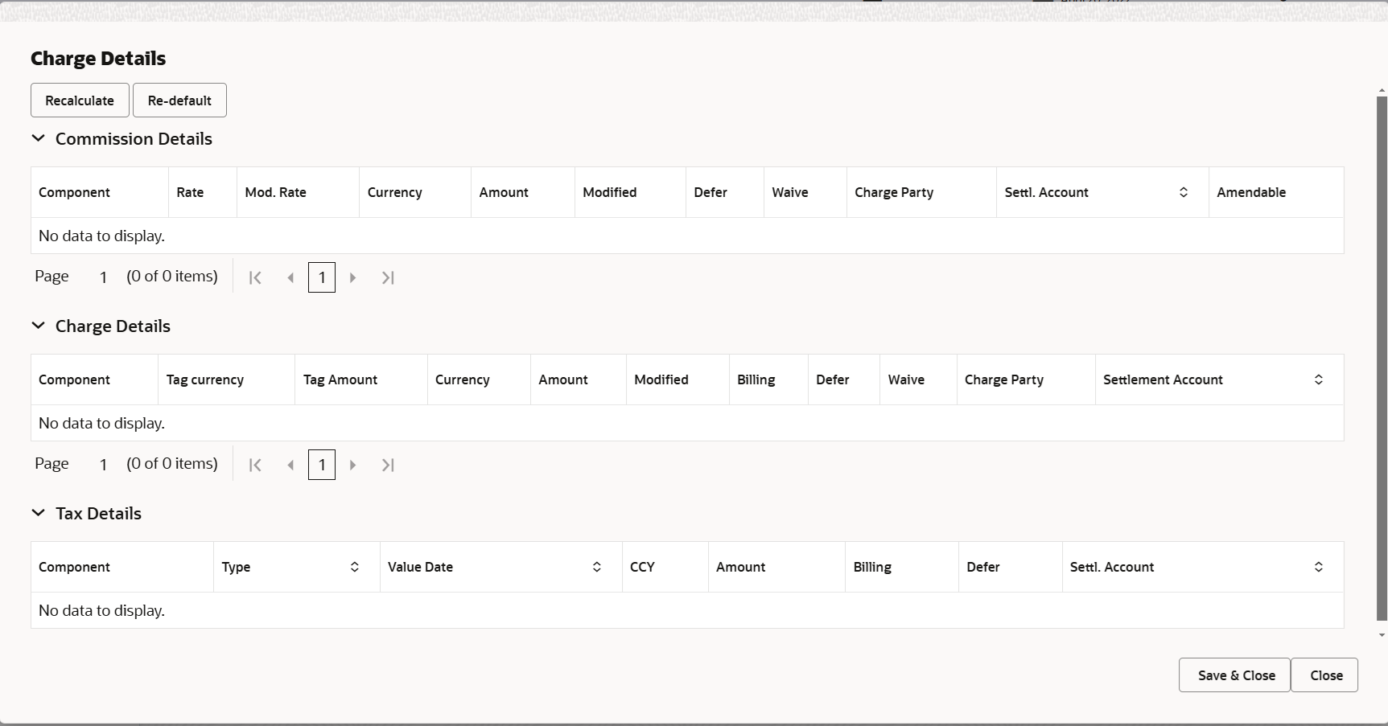Collapse the Charge Details section
The height and width of the screenshot is (726, 1388).
pos(38,326)
